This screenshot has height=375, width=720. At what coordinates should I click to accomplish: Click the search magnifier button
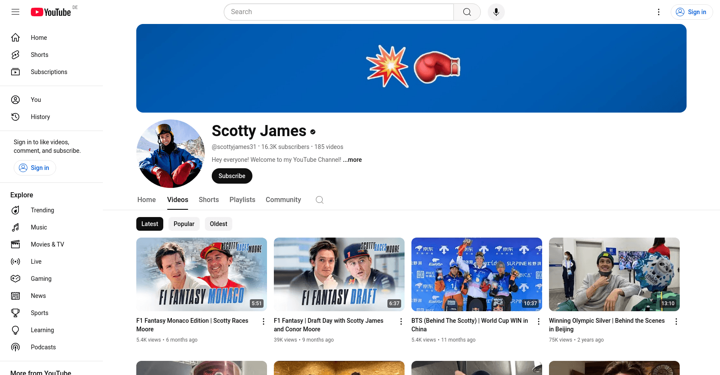pos(467,12)
